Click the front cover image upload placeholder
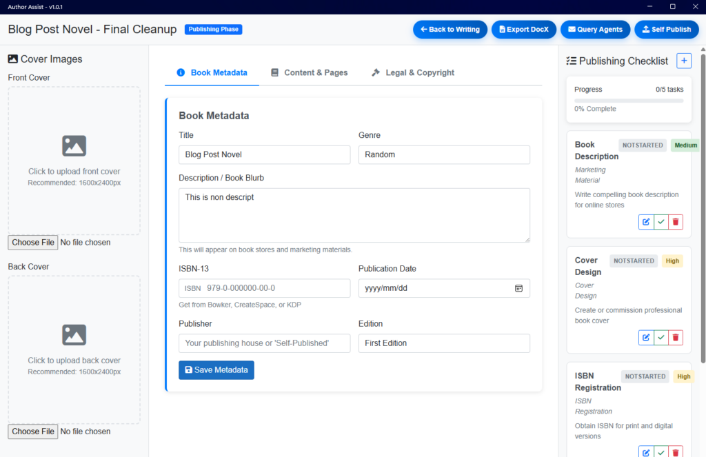The image size is (706, 457). click(74, 160)
